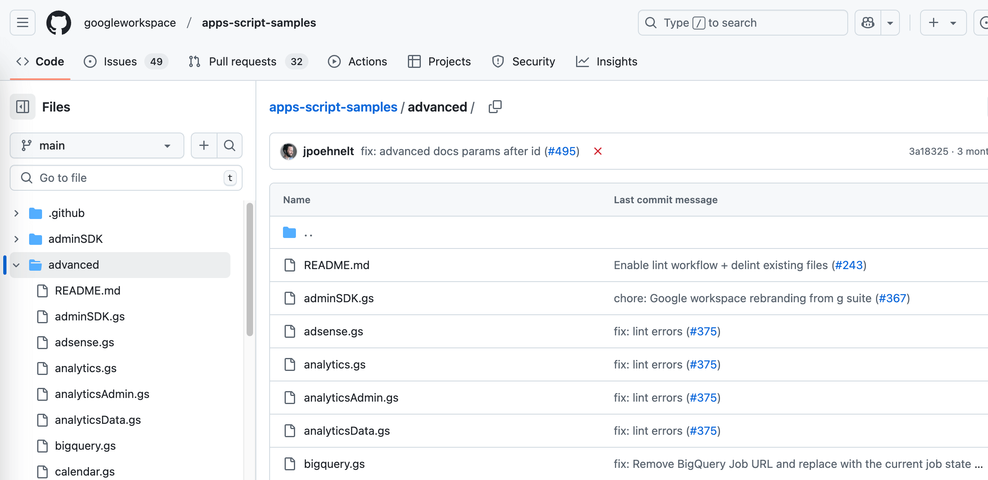
Task: Go to GitHub home via Octocat logo
Action: click(59, 23)
